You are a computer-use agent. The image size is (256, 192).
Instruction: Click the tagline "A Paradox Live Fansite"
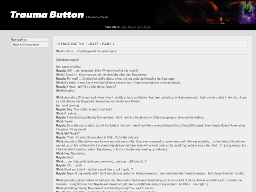(x=97, y=17)
